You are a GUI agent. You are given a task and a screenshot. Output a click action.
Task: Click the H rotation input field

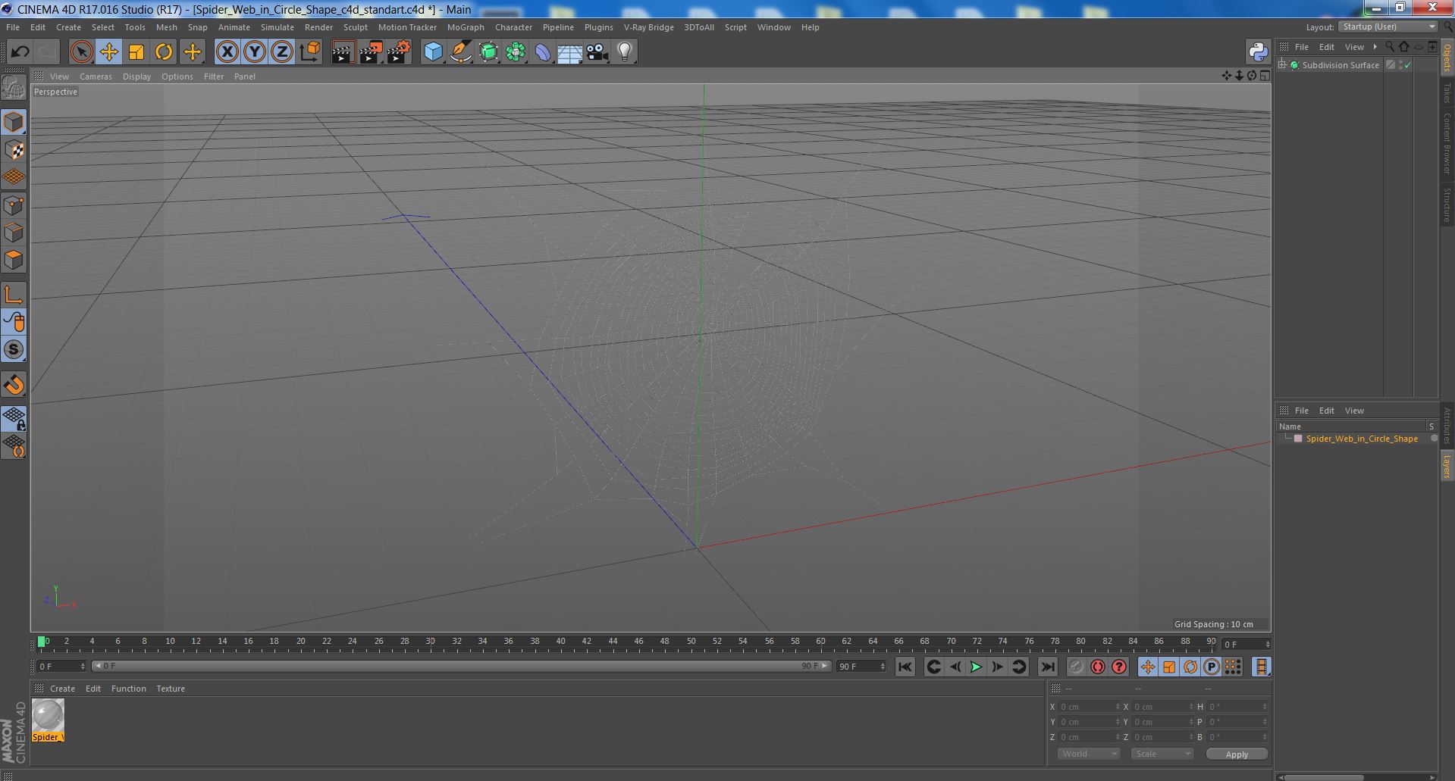pyautogui.click(x=1237, y=707)
